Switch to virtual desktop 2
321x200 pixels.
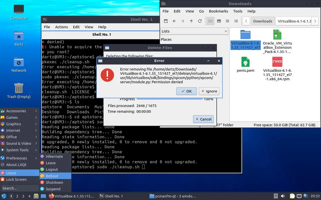coord(17,196)
